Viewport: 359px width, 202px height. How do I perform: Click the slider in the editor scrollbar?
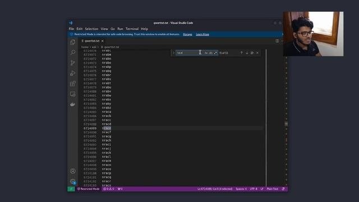point(286,124)
